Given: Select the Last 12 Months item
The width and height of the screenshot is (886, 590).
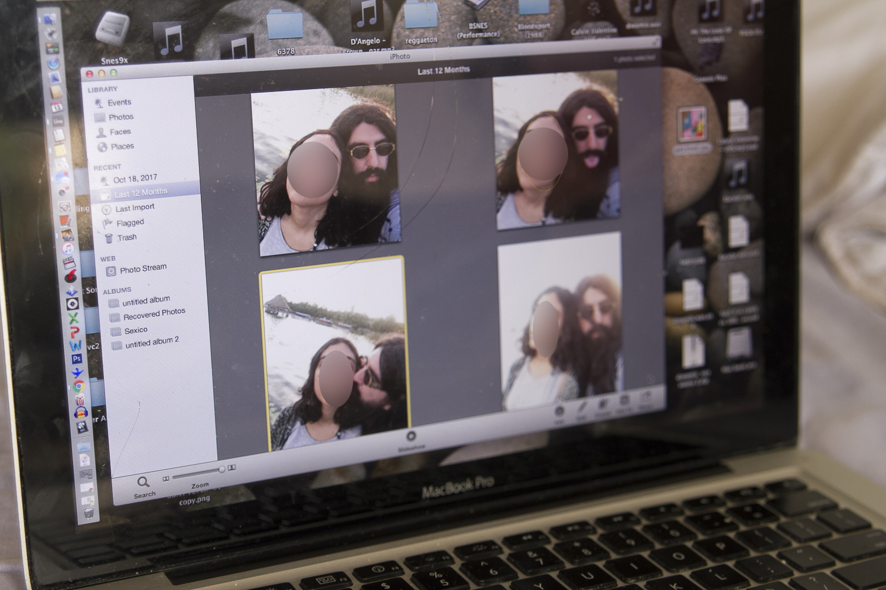Looking at the screenshot, I should tap(146, 192).
